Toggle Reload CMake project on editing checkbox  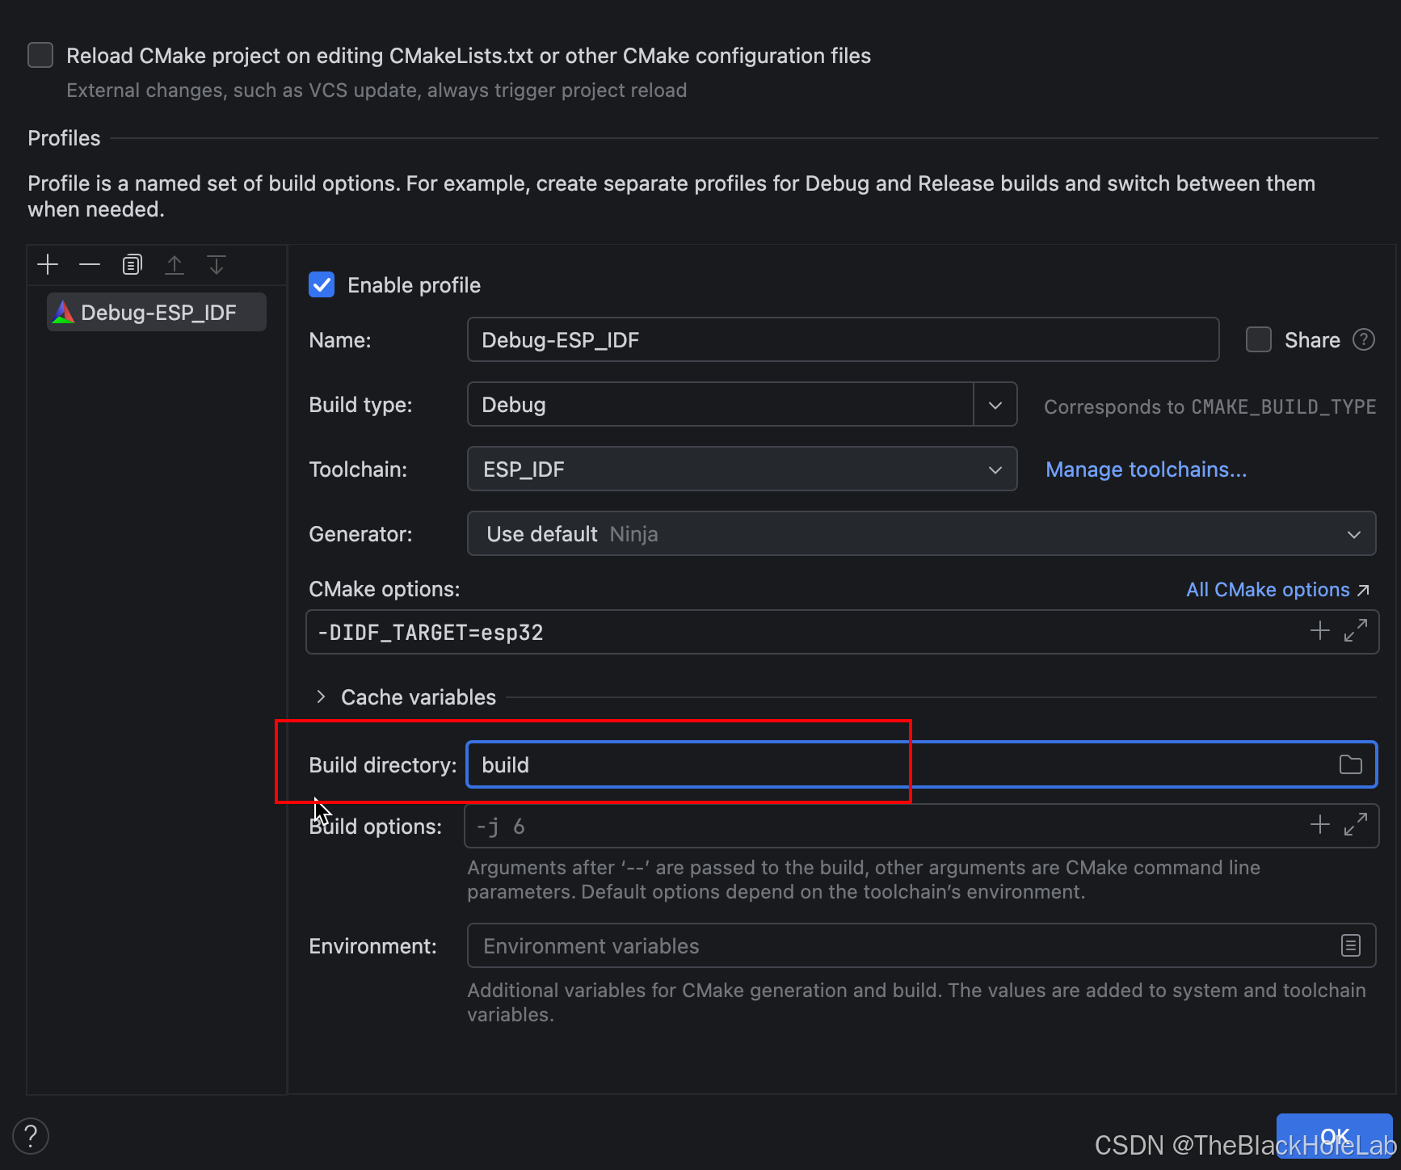click(x=40, y=56)
